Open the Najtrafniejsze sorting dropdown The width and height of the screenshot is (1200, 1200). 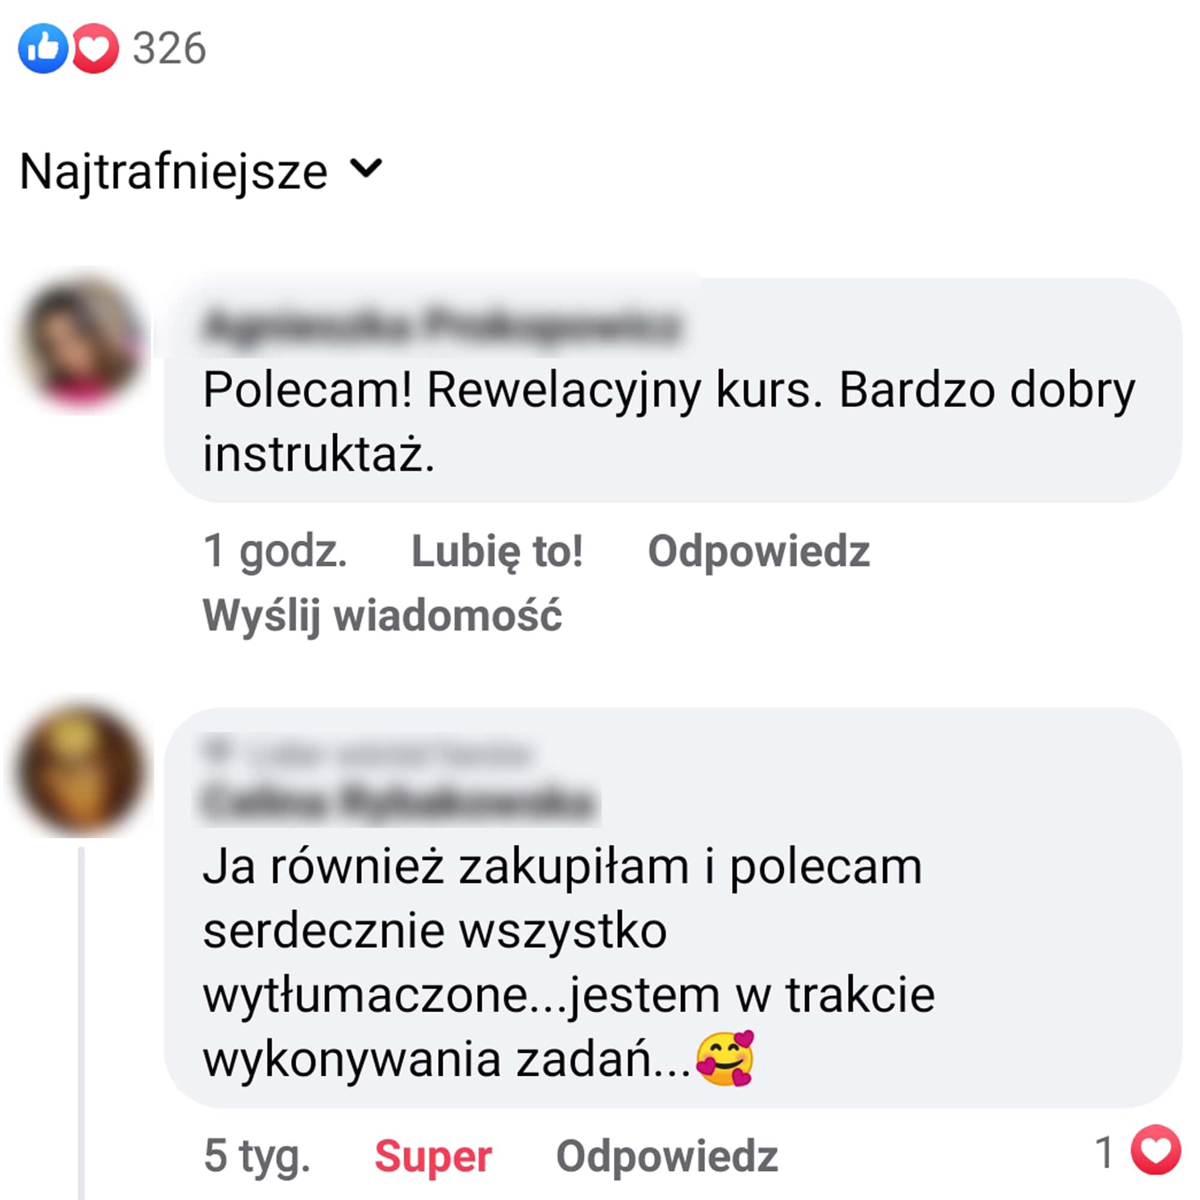tap(200, 172)
